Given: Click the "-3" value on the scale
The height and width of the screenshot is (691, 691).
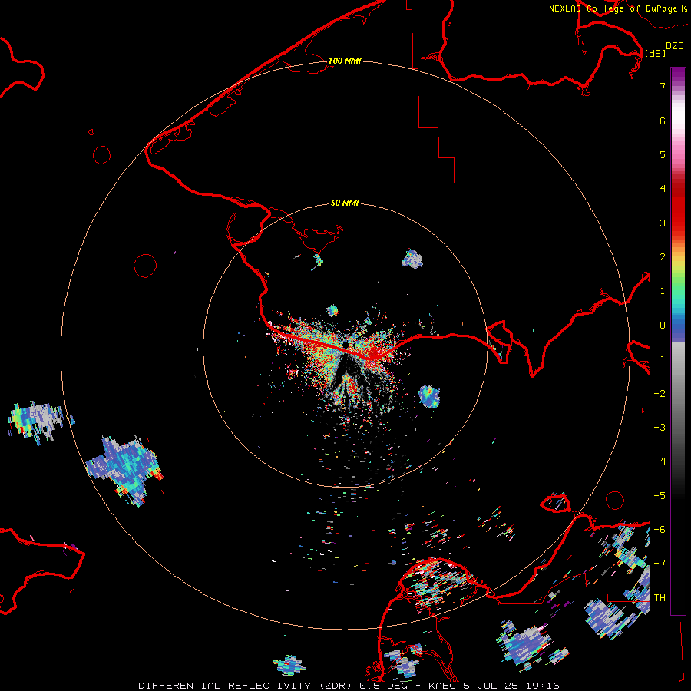Looking at the screenshot, I should coord(660,428).
